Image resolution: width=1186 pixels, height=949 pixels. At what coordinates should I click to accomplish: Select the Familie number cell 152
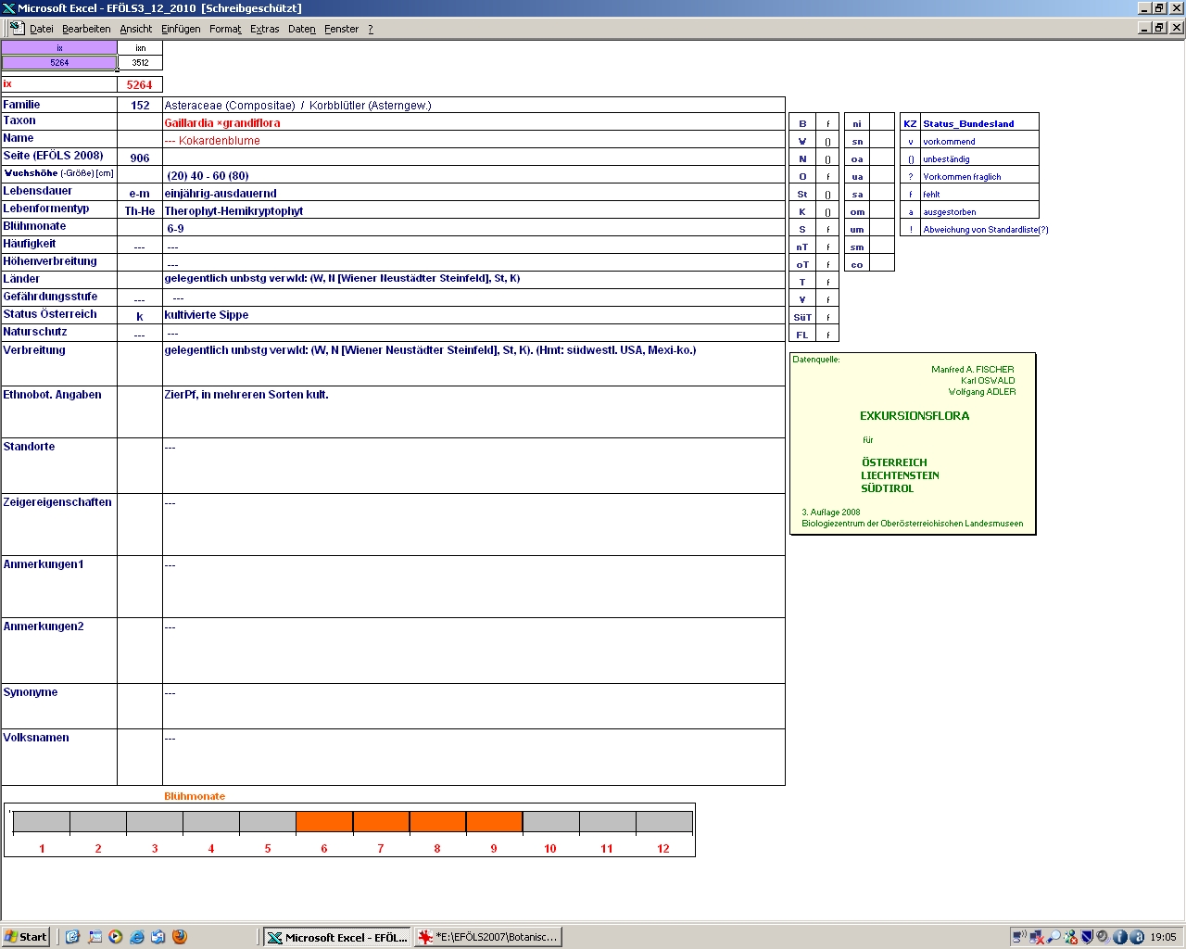click(x=140, y=106)
